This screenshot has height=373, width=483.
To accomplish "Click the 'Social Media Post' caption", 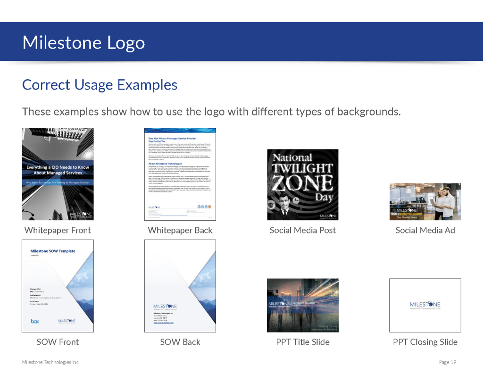I will pos(302,231).
